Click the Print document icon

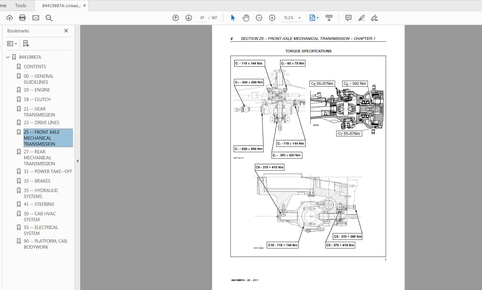point(22,18)
